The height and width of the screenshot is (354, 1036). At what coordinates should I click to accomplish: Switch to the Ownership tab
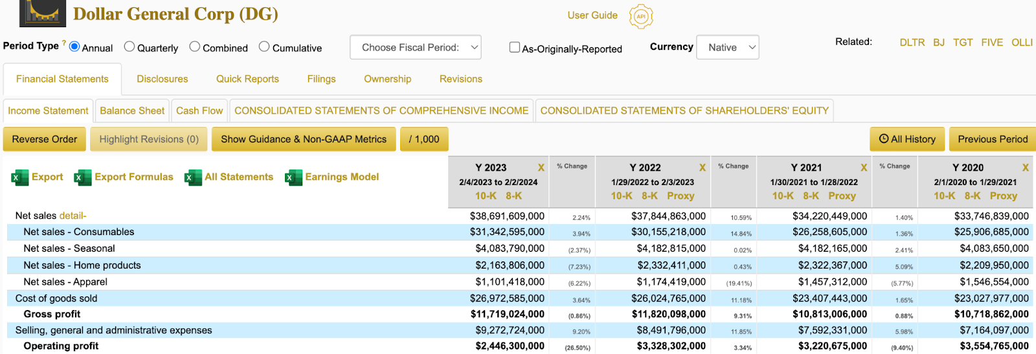[387, 79]
